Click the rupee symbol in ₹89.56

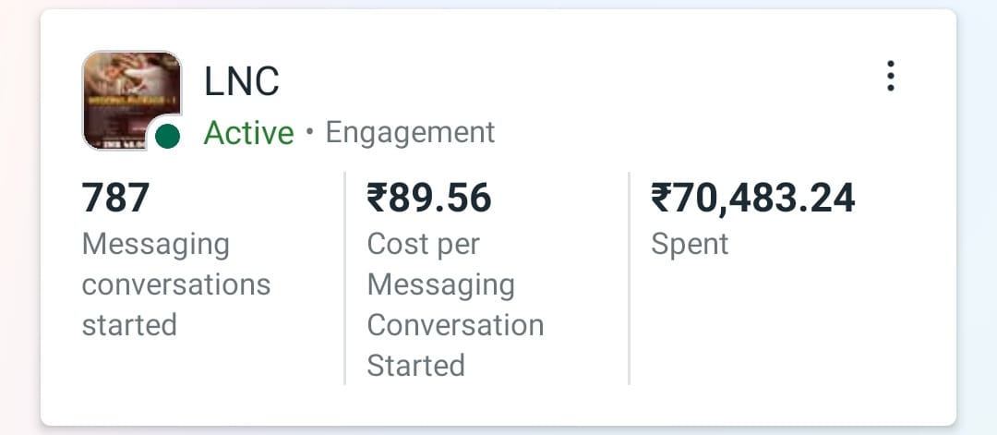(378, 198)
